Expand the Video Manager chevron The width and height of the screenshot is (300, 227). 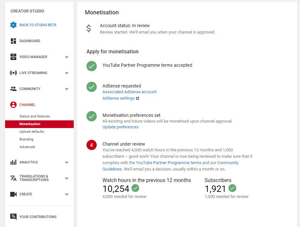(67, 57)
